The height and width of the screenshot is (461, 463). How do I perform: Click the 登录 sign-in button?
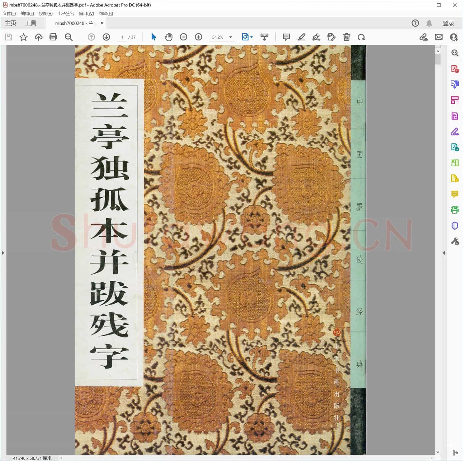[448, 23]
